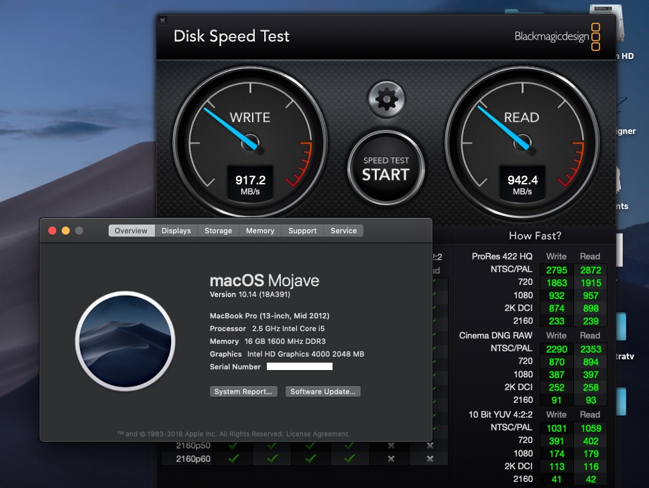Select the 917.2 MB/s write readout
Viewport: 649px width, 488px height.
pos(250,184)
